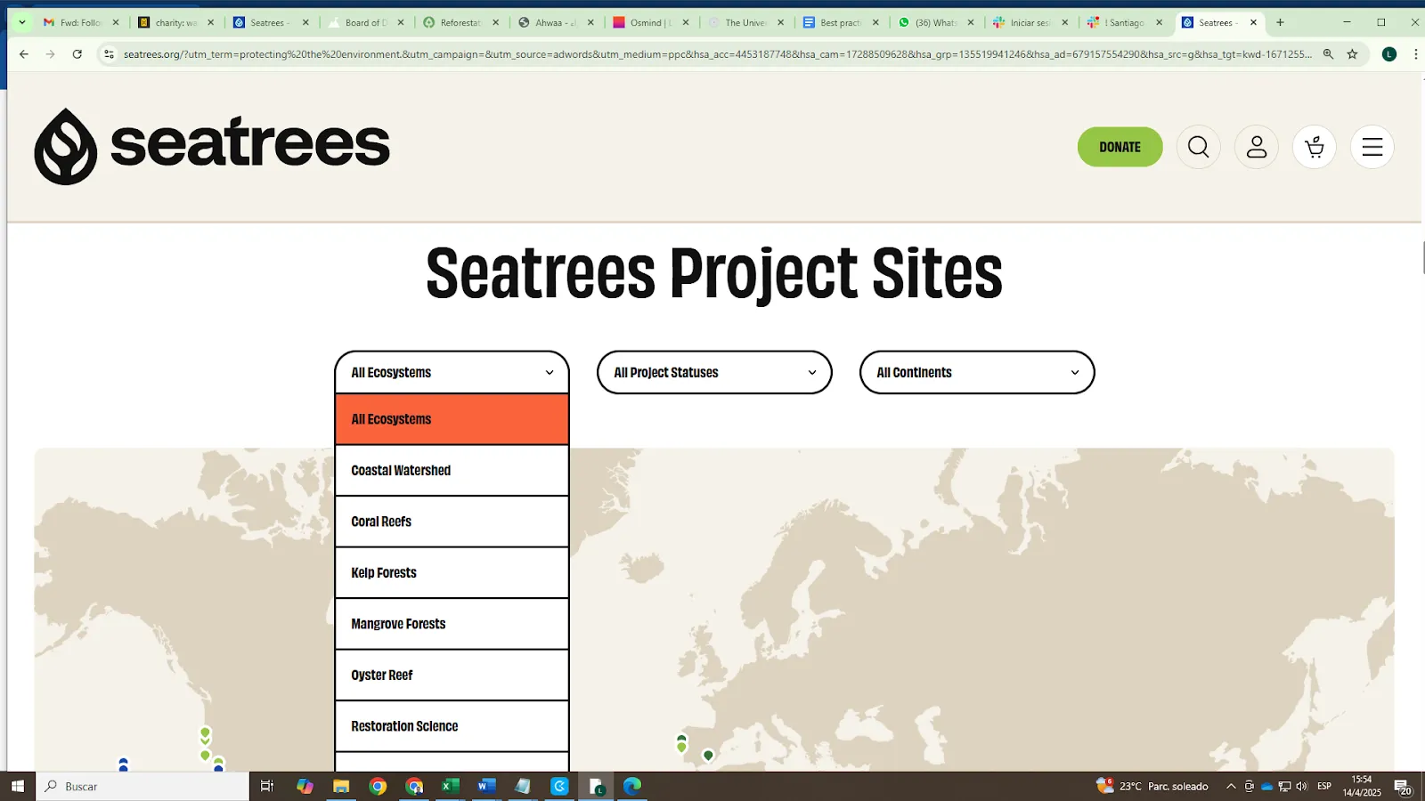
Task: Open Excel from the taskbar
Action: pos(450,786)
